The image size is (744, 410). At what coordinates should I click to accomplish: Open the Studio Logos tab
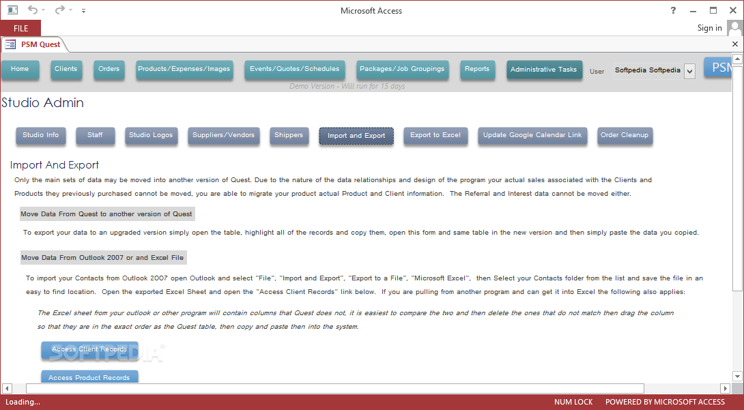coord(152,136)
